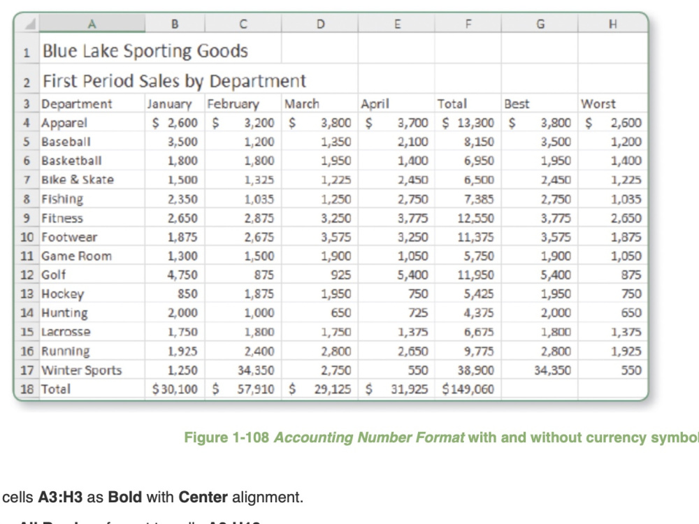Click the 'Basketball' department cell
This screenshot has width=699, height=524.
point(92,161)
